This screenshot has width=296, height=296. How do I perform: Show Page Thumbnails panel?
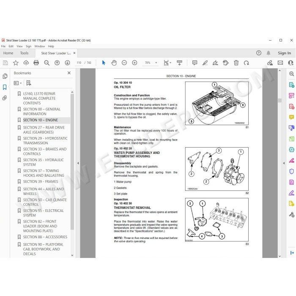point(5,76)
